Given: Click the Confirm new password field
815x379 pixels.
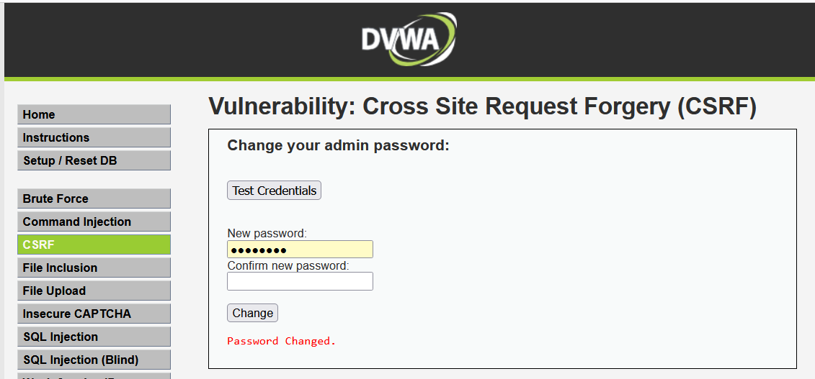Looking at the screenshot, I should [x=300, y=281].
